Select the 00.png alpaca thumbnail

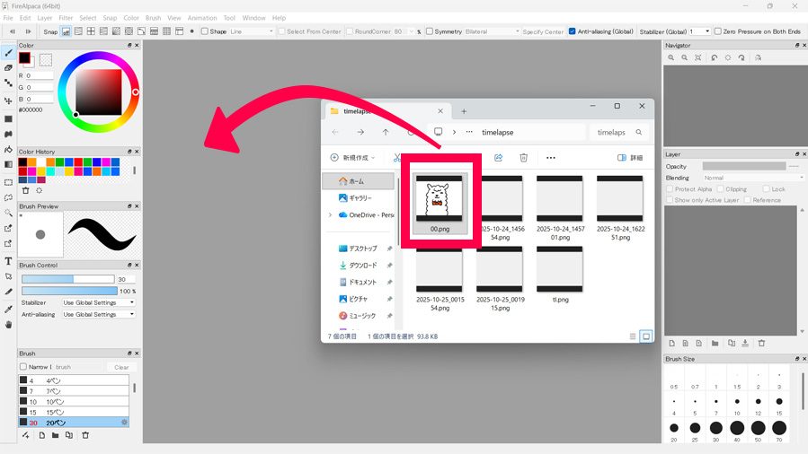[x=440, y=199]
